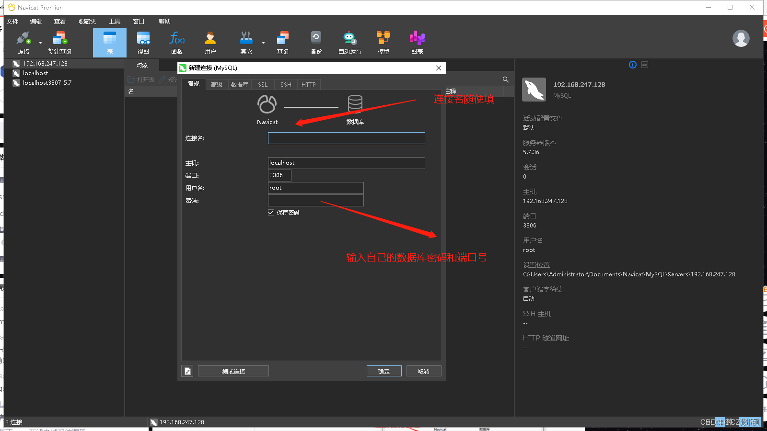
Task: Click the 密码 password field
Action: point(316,200)
